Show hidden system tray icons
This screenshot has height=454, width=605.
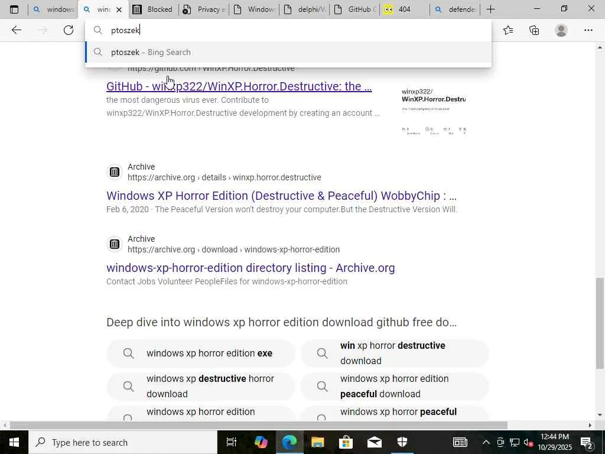[x=486, y=442]
